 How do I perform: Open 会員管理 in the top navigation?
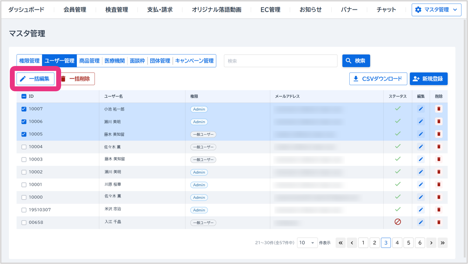pyautogui.click(x=75, y=10)
